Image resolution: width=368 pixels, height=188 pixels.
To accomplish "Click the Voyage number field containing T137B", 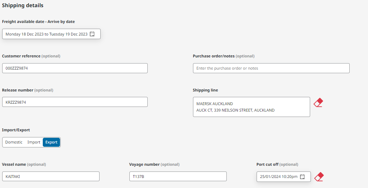I will tap(178, 177).
